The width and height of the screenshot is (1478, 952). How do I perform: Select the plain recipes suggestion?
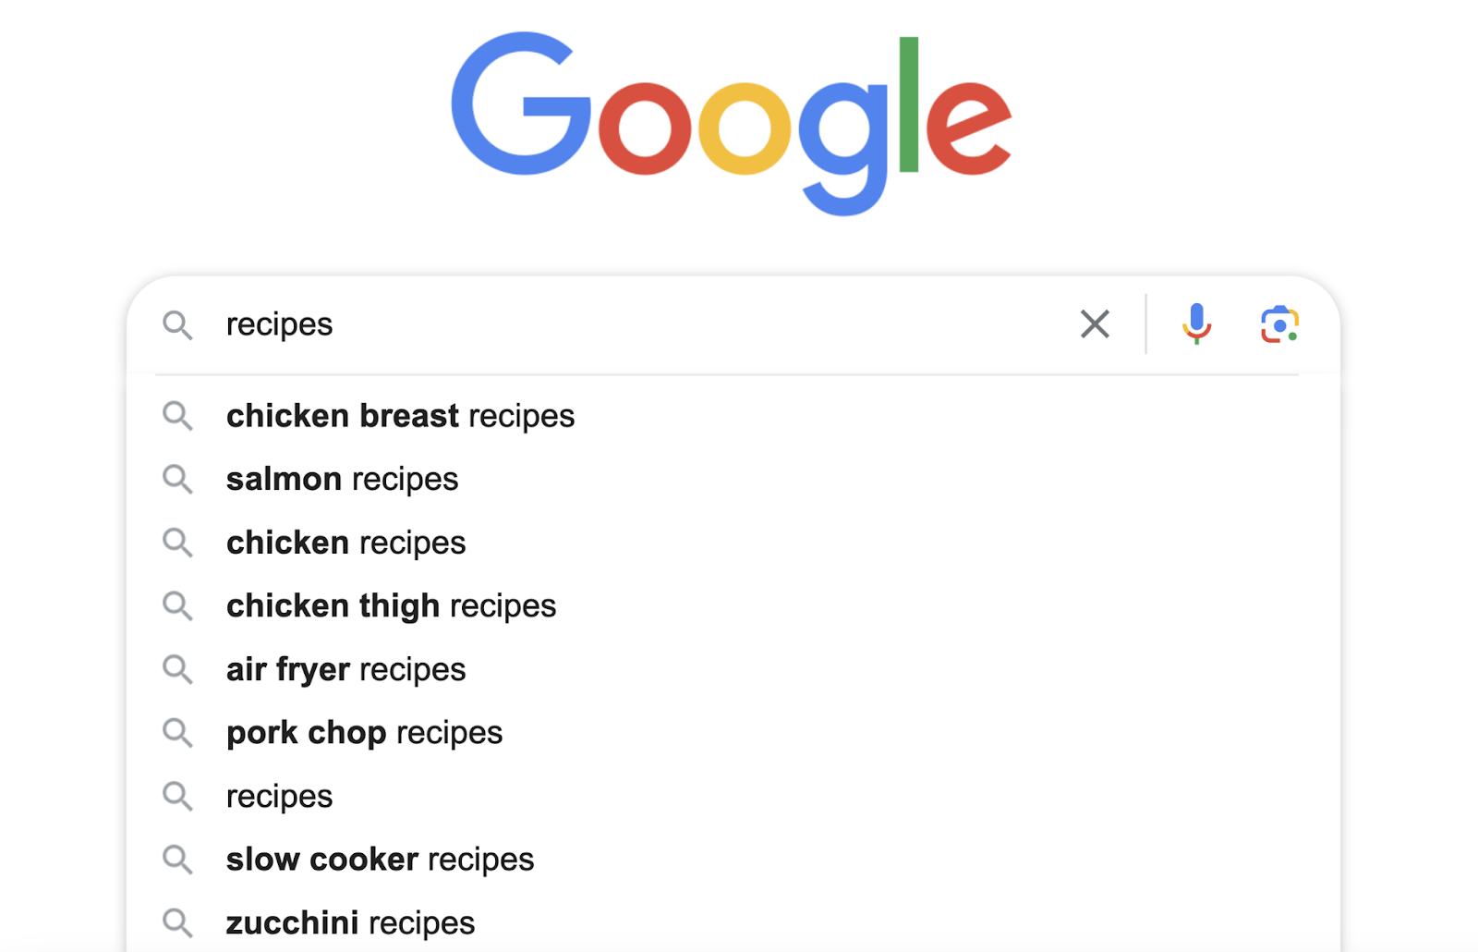279,796
